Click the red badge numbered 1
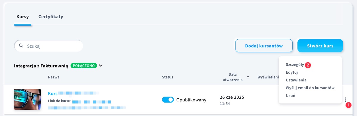This screenshot has height=116, width=357. coord(348,105)
